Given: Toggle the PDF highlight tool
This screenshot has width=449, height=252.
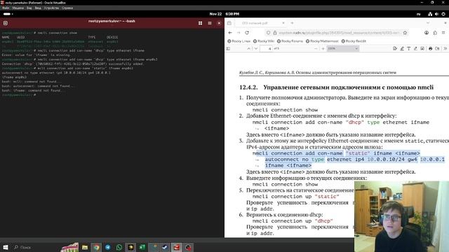Looking at the screenshot, I should tap(402, 48).
